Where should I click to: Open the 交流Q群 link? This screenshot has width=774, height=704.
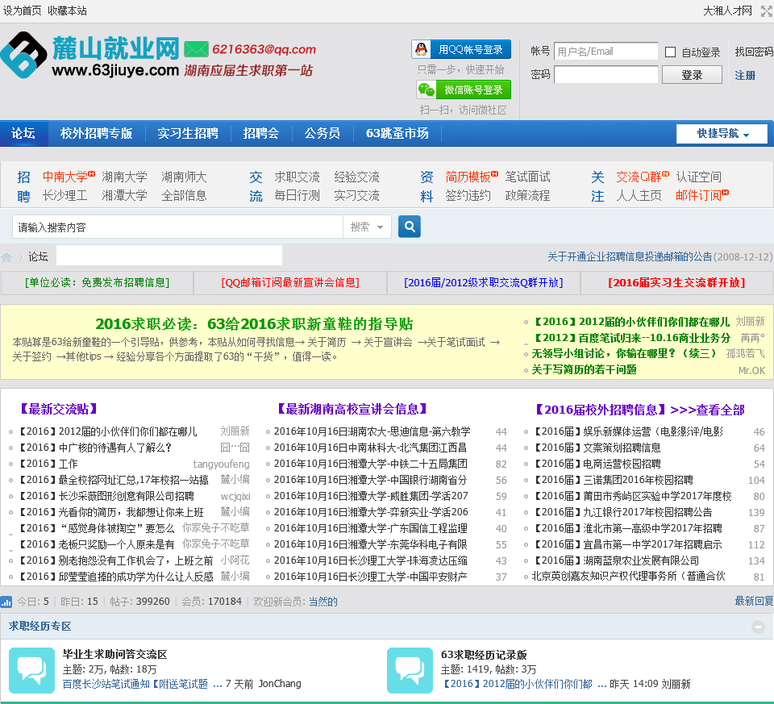(639, 177)
